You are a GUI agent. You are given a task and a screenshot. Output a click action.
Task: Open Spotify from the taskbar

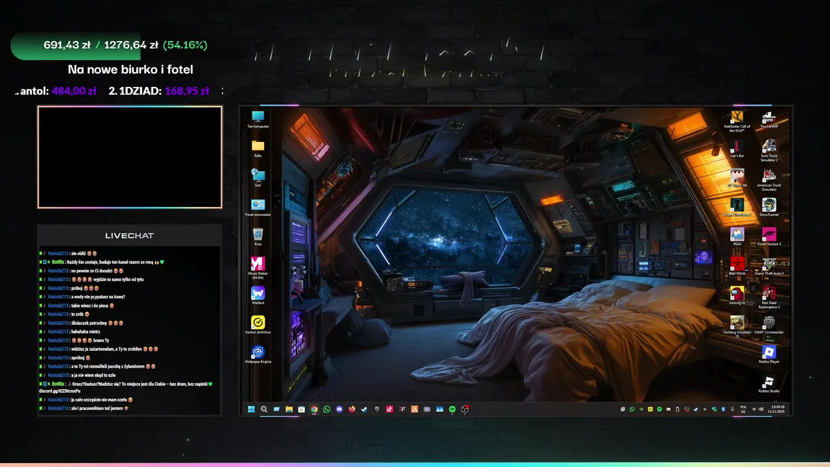(x=452, y=409)
